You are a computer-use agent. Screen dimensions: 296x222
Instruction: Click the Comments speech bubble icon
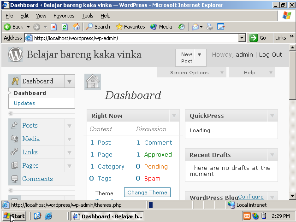15,179
